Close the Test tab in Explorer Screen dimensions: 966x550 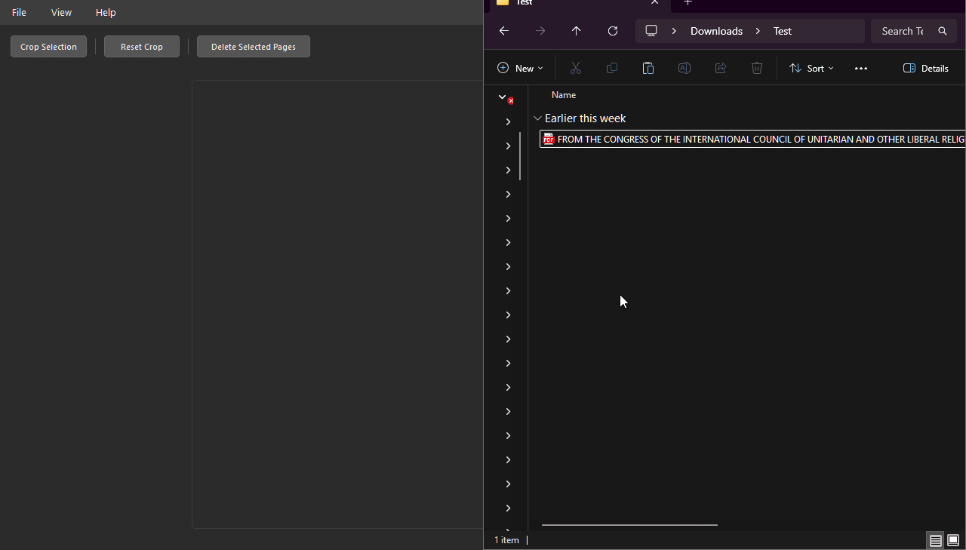coord(654,2)
